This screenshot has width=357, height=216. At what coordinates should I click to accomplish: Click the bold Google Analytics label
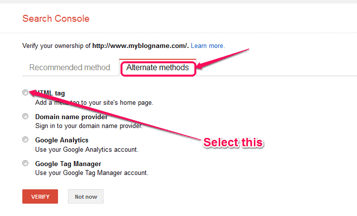point(61,140)
